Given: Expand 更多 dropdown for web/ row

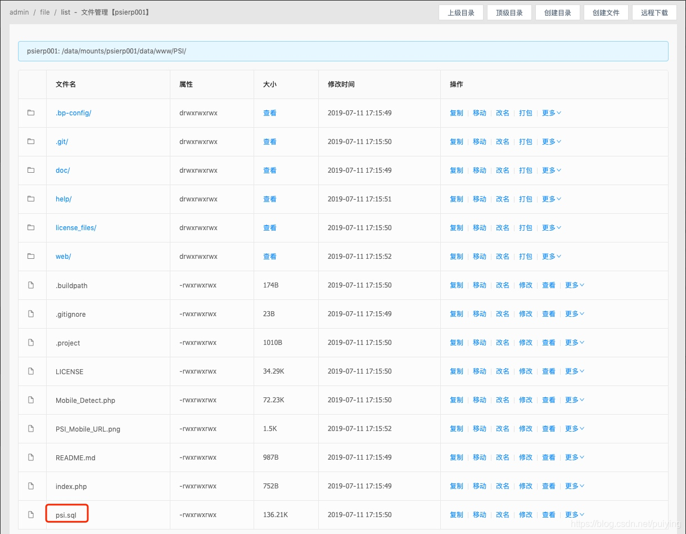Looking at the screenshot, I should (x=552, y=256).
